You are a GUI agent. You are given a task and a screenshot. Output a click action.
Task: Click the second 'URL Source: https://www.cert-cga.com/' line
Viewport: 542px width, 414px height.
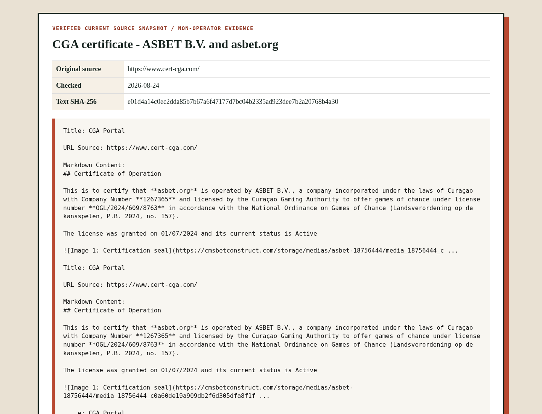tap(130, 285)
